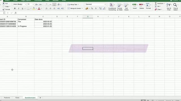The height and width of the screenshot is (101, 181).
Task: Open the Copy options arrow
Action: (10, 6)
